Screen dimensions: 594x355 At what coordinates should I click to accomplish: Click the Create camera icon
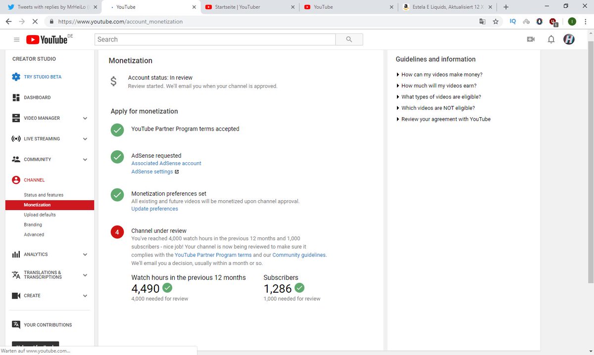click(16, 296)
